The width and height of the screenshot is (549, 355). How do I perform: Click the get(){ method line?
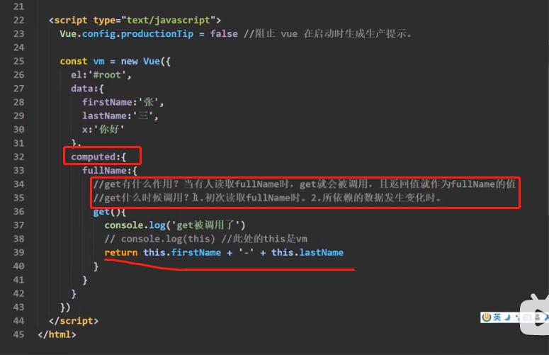(x=110, y=212)
